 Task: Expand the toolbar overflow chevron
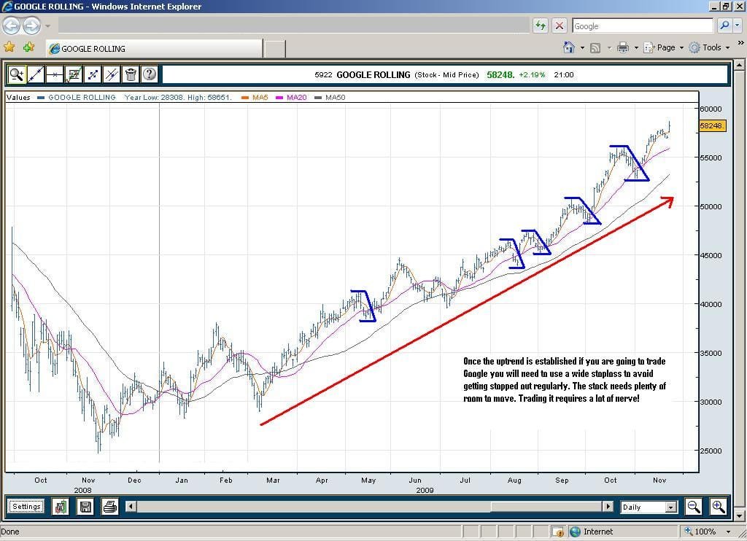(741, 43)
